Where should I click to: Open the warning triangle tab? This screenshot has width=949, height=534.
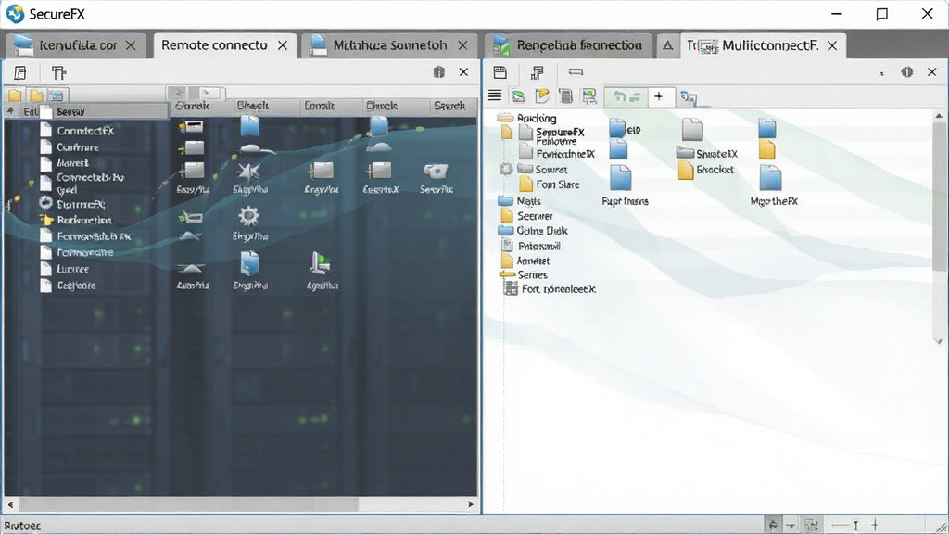tap(667, 45)
